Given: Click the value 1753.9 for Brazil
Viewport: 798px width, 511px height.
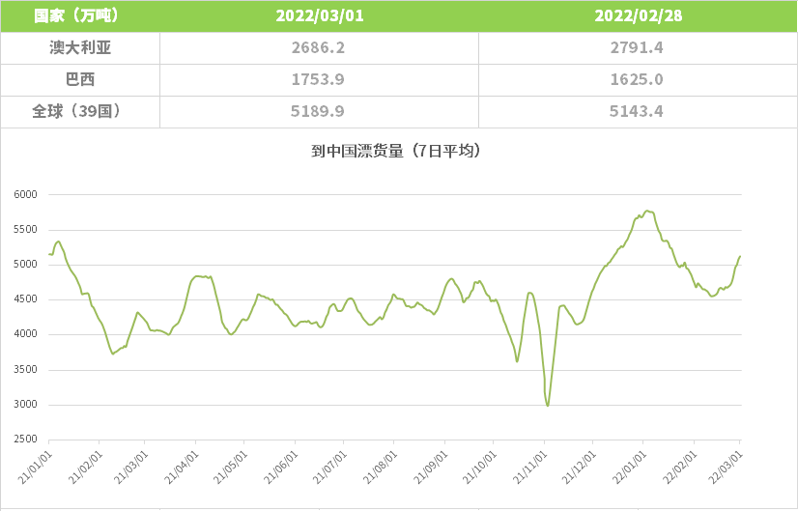Looking at the screenshot, I should click(x=318, y=79).
